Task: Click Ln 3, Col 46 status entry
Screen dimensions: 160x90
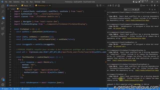Action: click(x=103, y=89)
